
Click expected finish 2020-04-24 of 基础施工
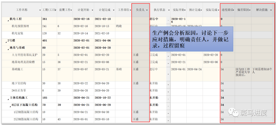click(x=194, y=69)
